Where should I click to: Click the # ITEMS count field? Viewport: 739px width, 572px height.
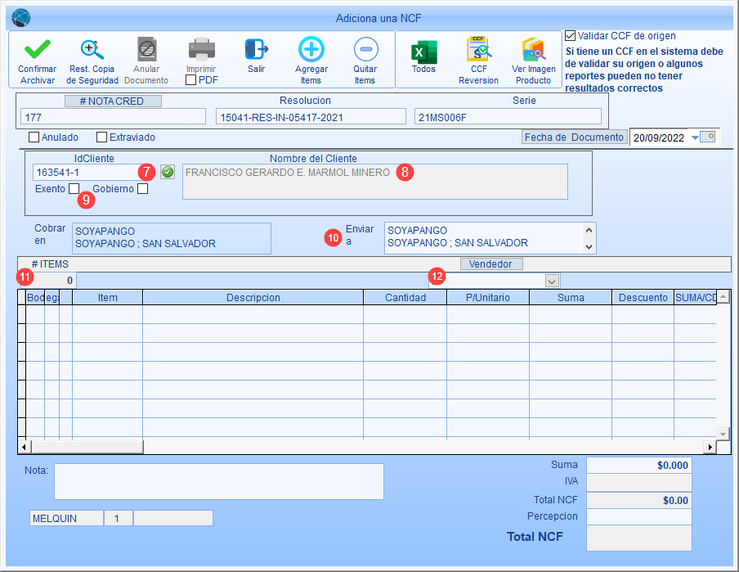[x=48, y=281]
